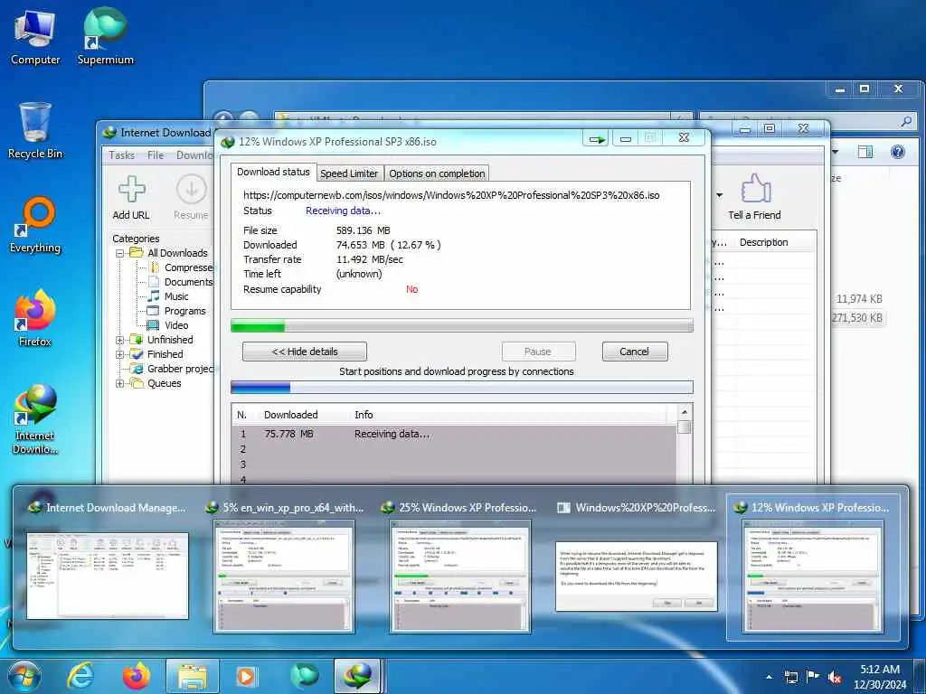Select the Documents category

pyautogui.click(x=181, y=282)
